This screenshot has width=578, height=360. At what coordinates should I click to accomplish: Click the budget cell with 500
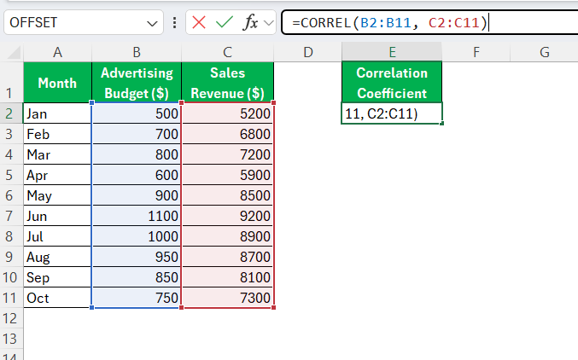(137, 113)
